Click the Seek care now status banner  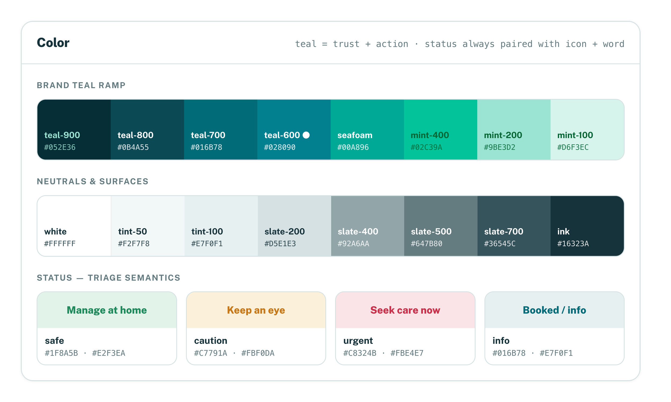[x=405, y=310]
